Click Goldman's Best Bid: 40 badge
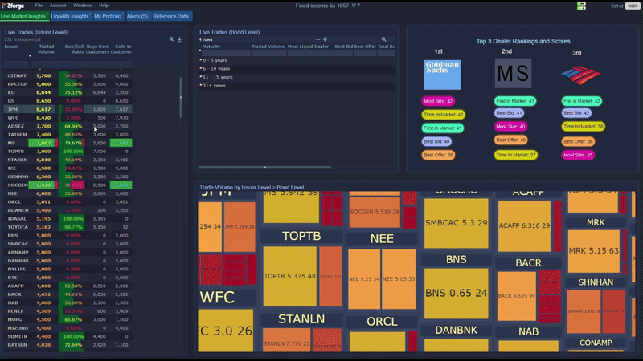The width and height of the screenshot is (643, 361). [436, 142]
